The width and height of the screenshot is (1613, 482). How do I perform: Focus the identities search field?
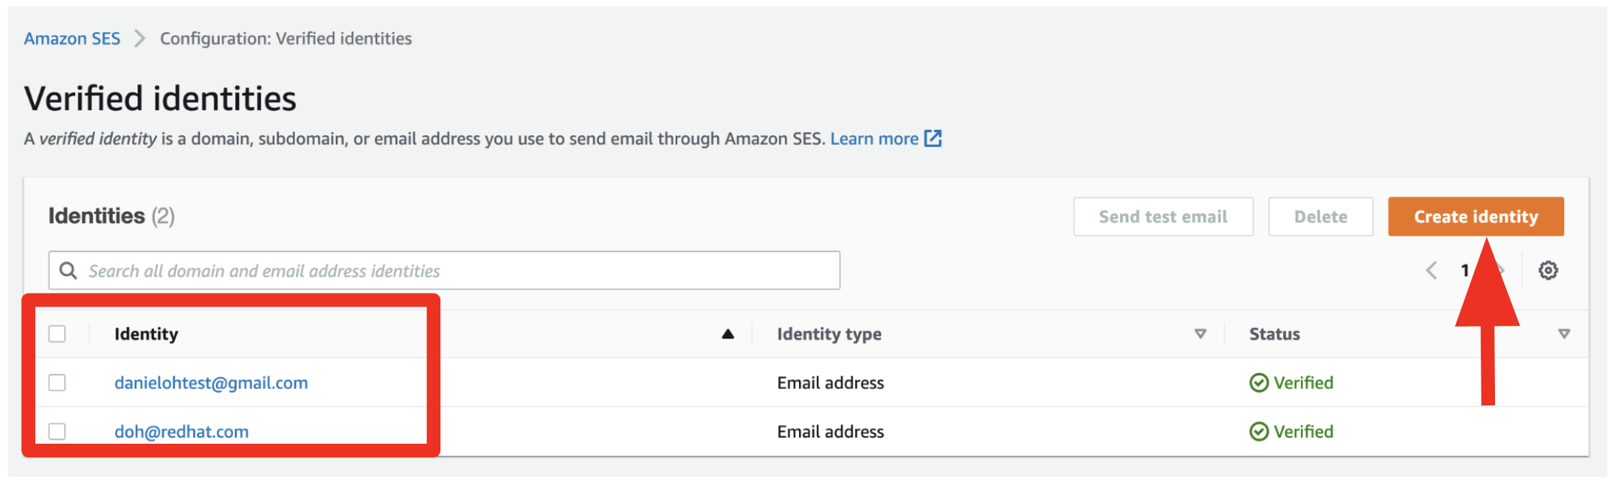tap(451, 270)
